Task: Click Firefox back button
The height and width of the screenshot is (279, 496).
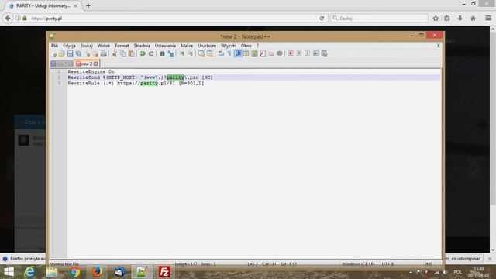Action: point(8,19)
